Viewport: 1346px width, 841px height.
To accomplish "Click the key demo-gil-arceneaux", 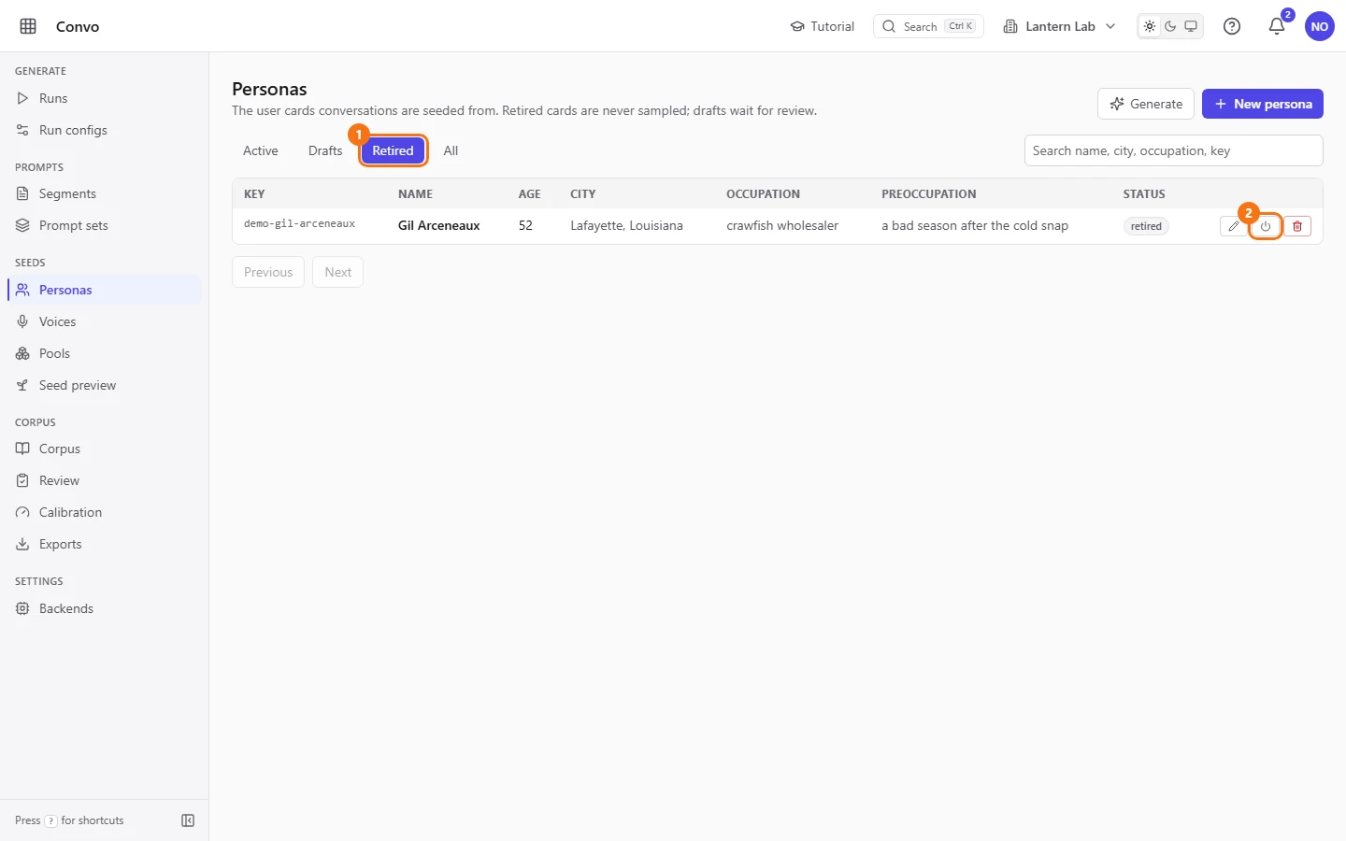I will pos(299,224).
